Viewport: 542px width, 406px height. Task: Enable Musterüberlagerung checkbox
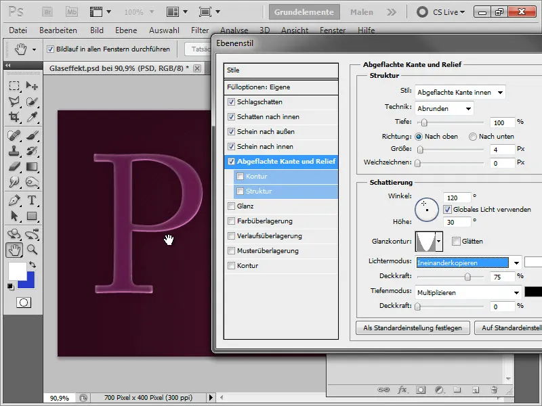[231, 250]
